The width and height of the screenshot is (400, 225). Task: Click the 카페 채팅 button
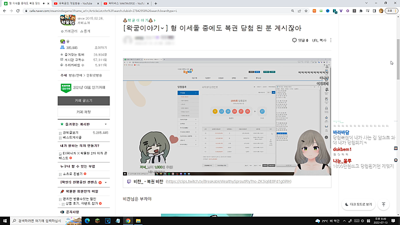pyautogui.click(x=83, y=112)
